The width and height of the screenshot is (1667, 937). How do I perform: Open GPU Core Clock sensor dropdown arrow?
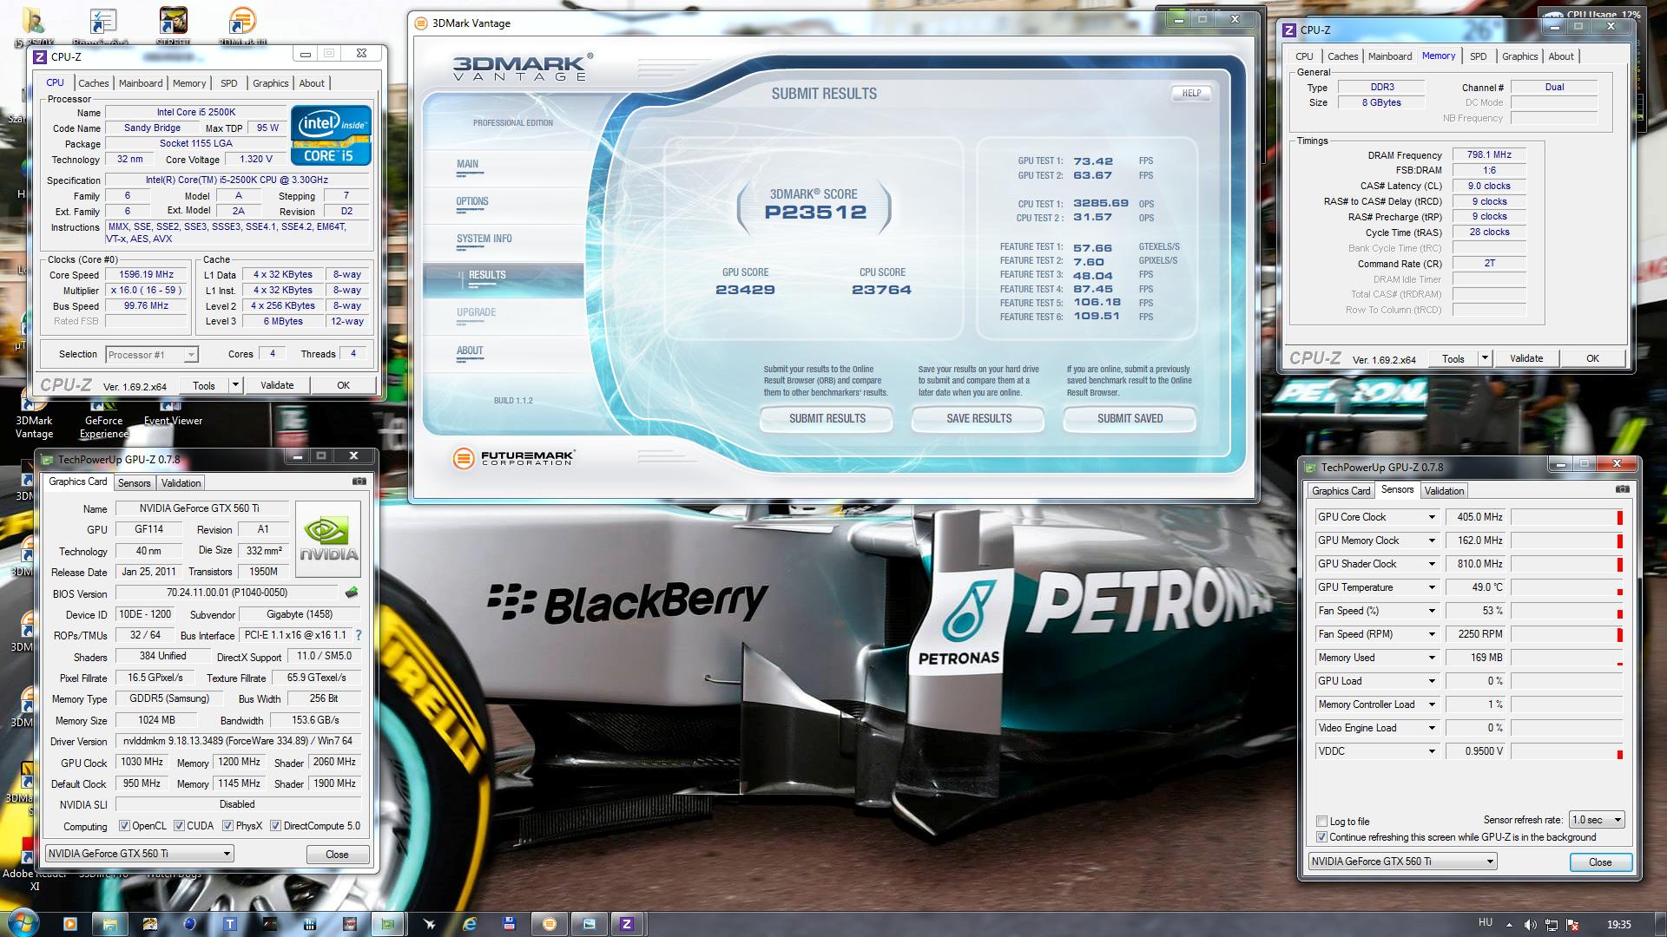tap(1432, 517)
